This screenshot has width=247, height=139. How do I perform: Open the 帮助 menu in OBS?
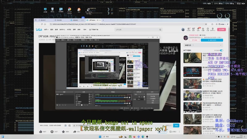point(97,40)
